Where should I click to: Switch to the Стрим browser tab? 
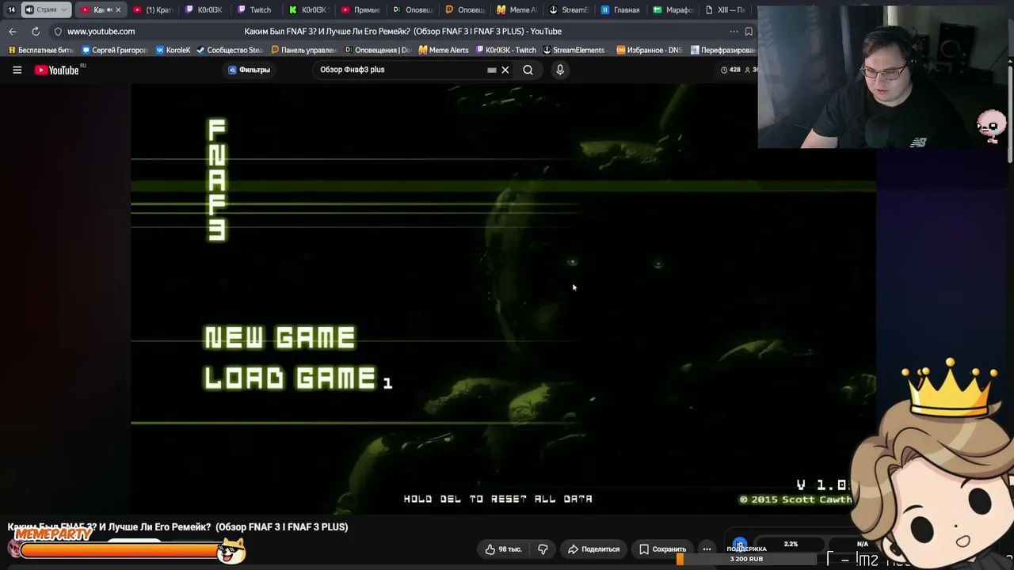tap(46, 9)
